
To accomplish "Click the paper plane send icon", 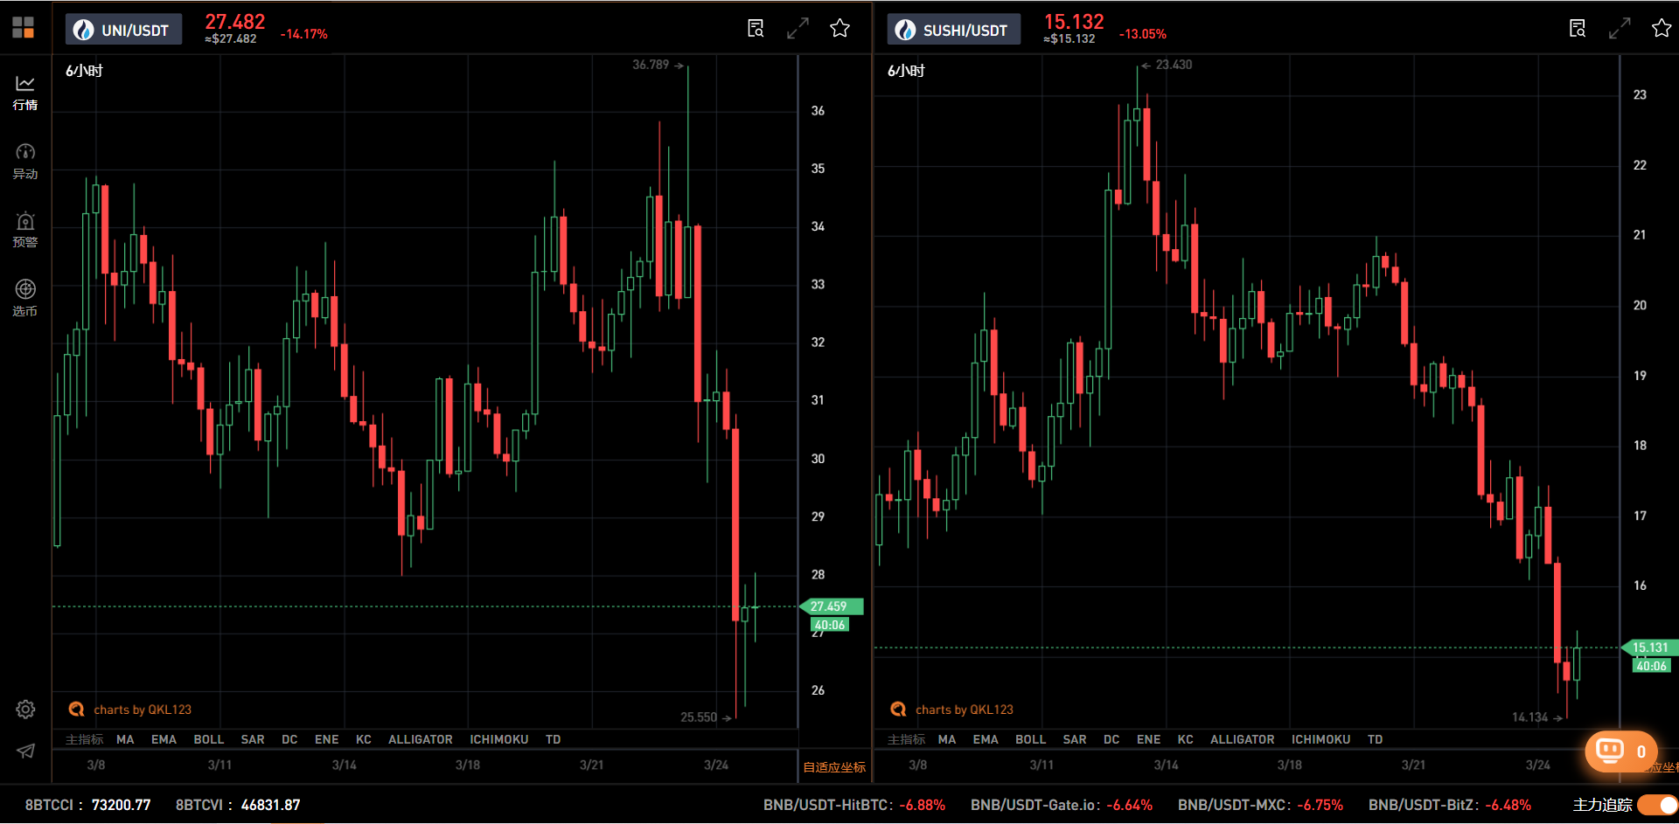I will tap(25, 751).
